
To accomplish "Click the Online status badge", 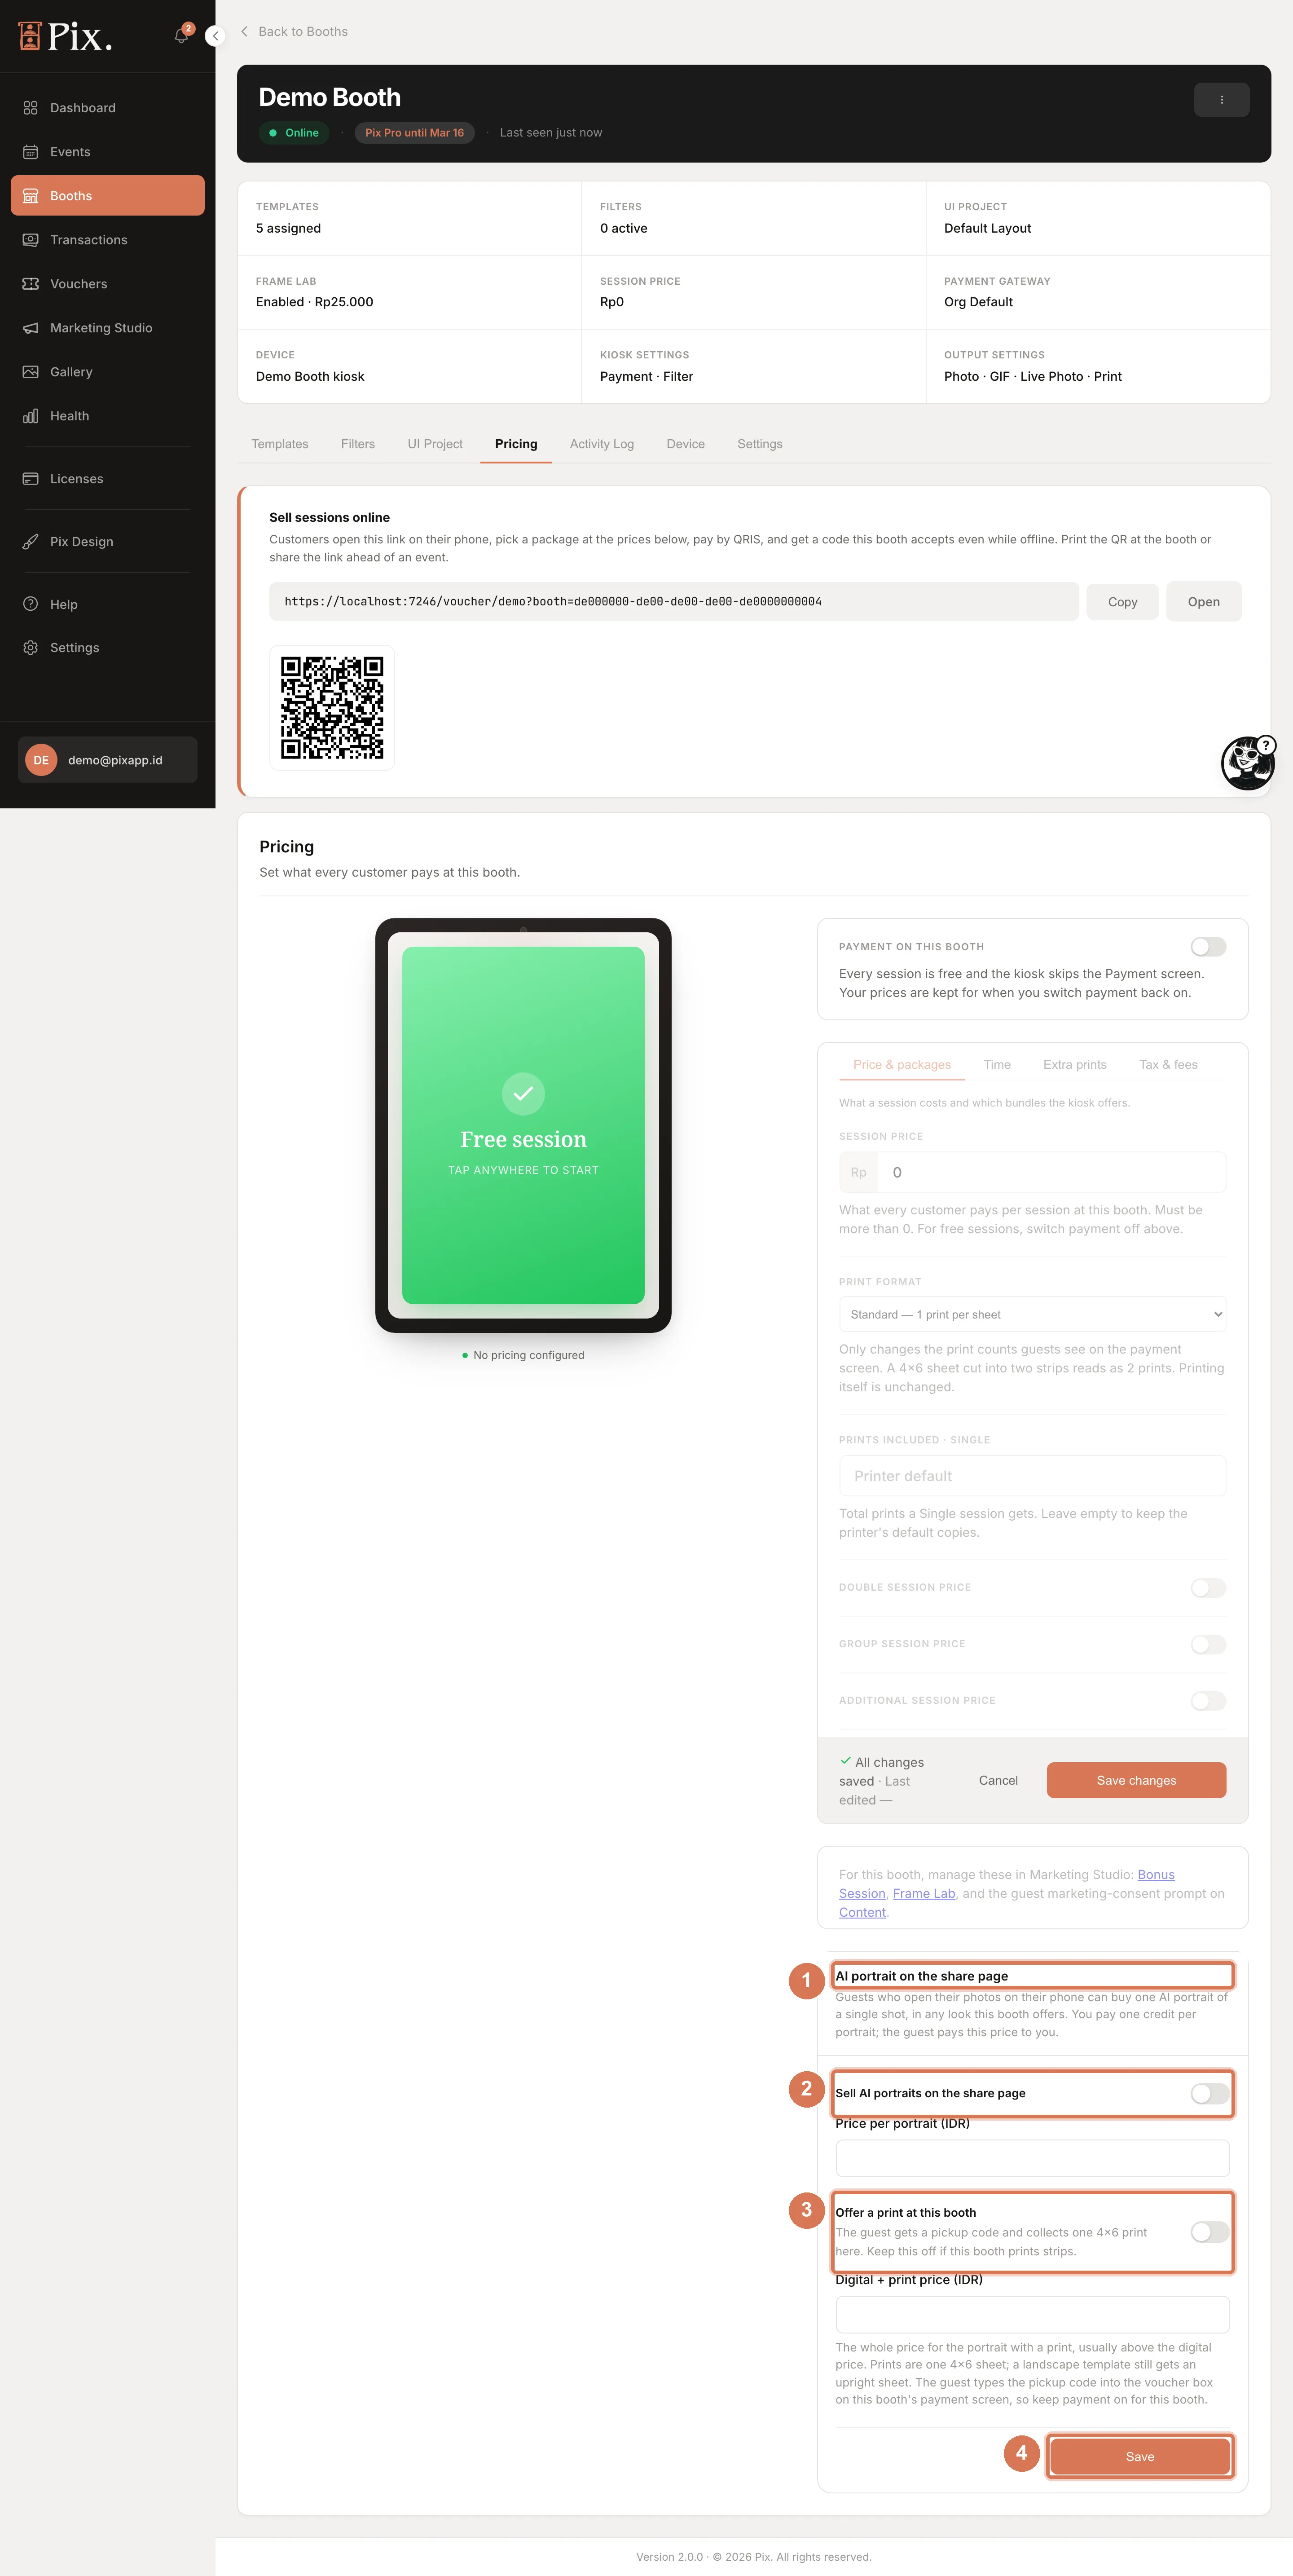I will 294,133.
